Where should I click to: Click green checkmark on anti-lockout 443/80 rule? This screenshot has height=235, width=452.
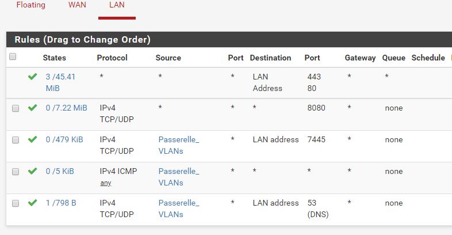pos(33,76)
